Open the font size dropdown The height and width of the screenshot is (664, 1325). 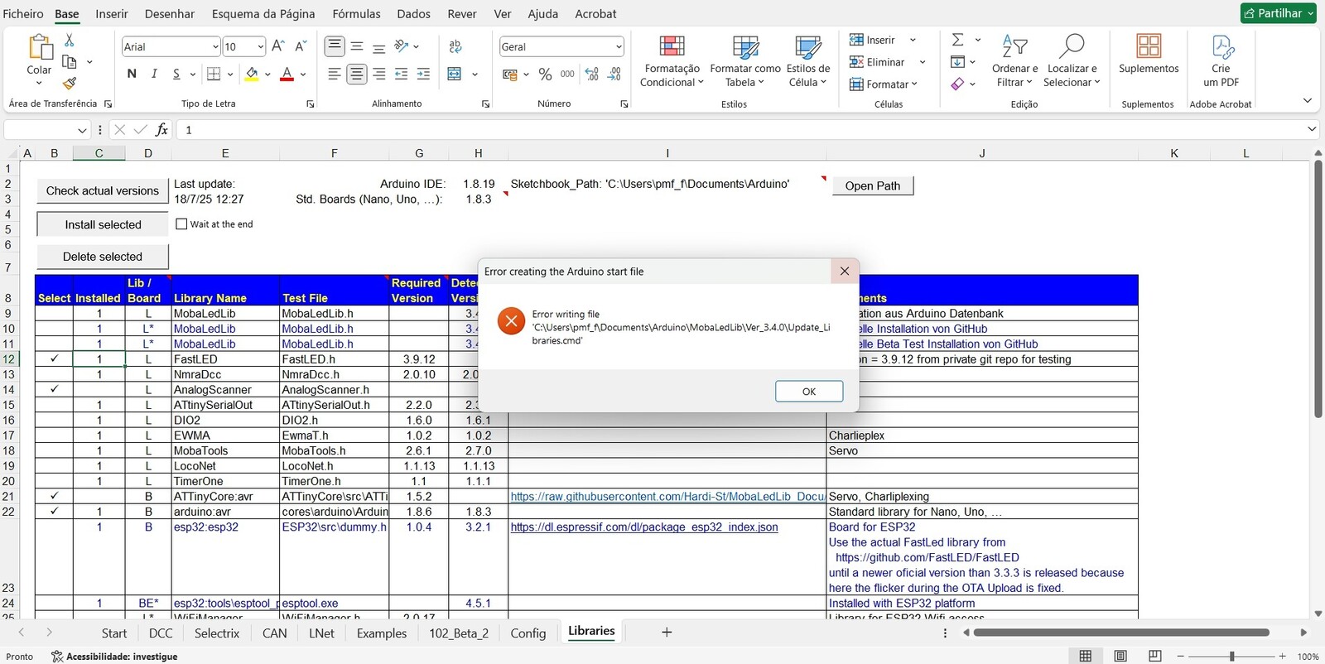[260, 47]
